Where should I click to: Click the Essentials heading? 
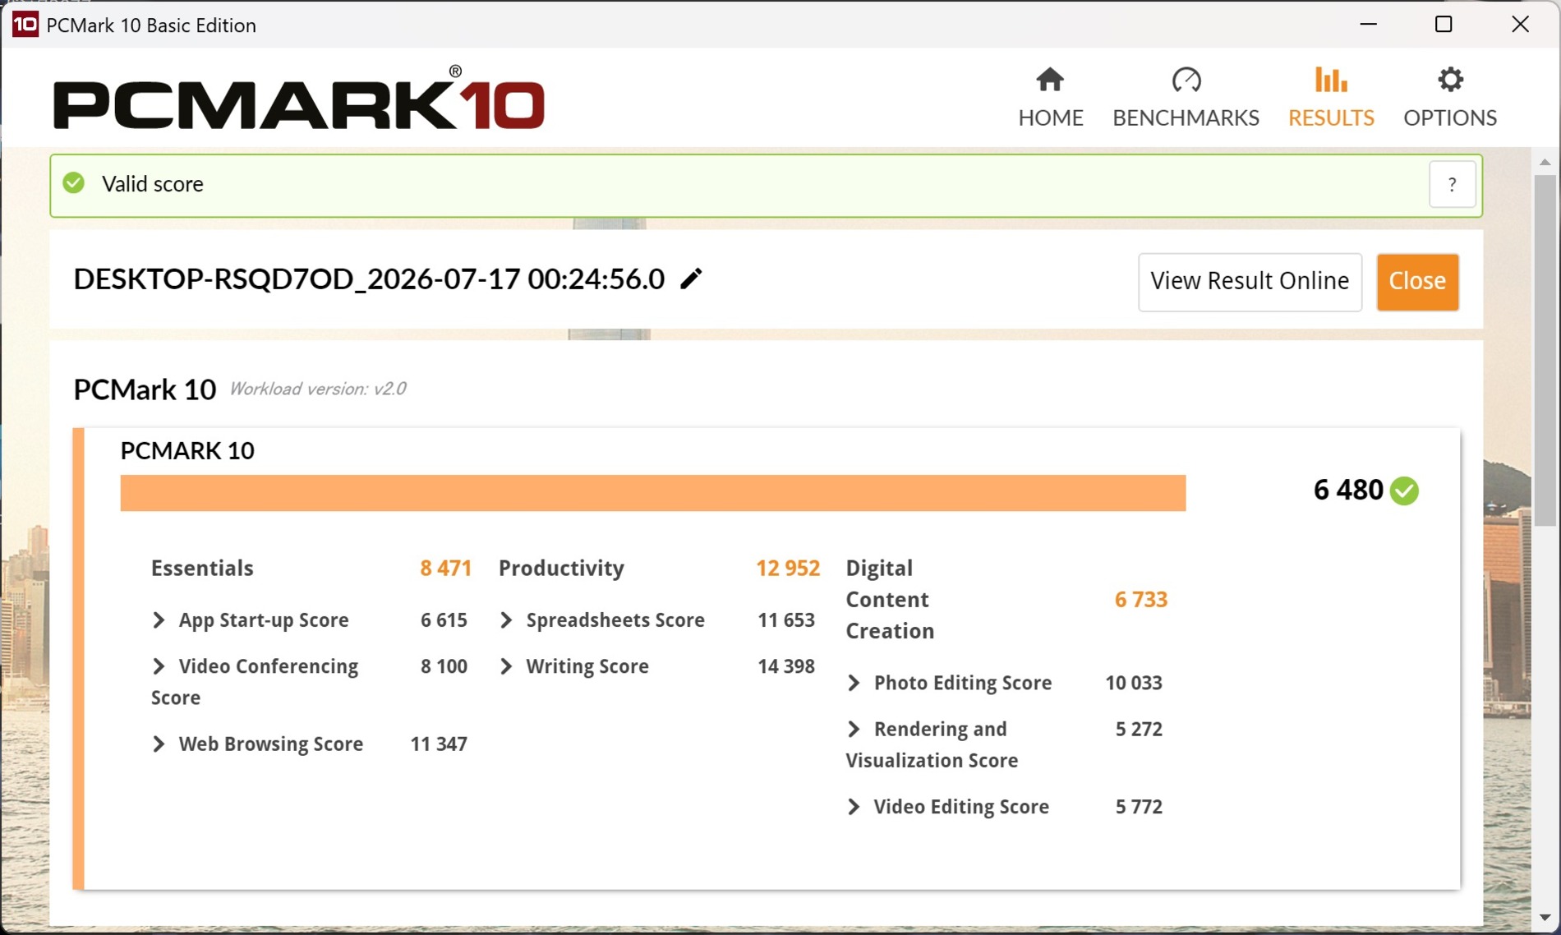pyautogui.click(x=202, y=569)
